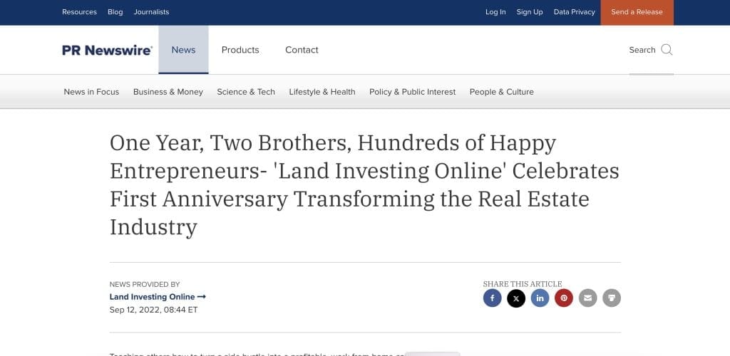Share article on LinkedIn icon

(540, 298)
